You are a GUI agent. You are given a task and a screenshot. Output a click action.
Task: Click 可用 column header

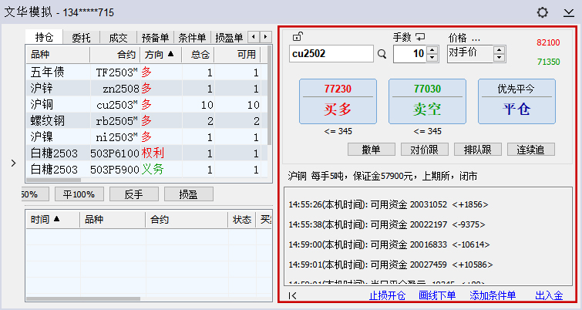237,55
